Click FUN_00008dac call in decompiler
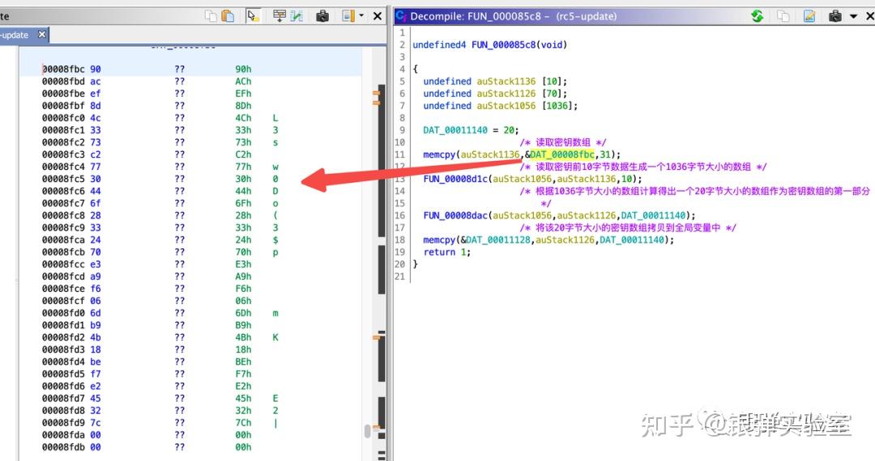 click(x=456, y=215)
